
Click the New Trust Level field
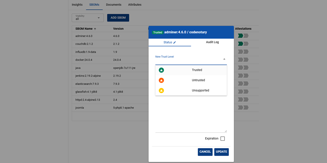pyautogui.click(x=191, y=59)
